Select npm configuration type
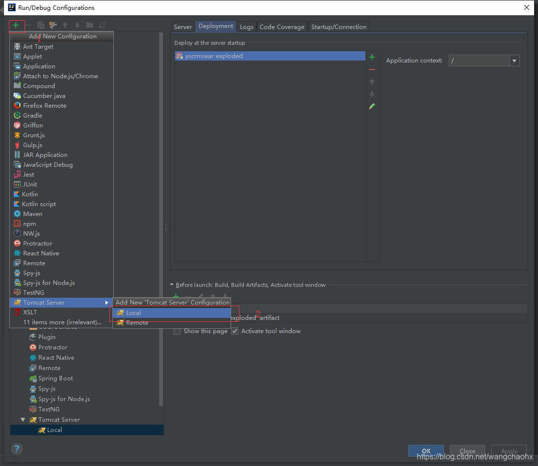The image size is (538, 466). 62,224
